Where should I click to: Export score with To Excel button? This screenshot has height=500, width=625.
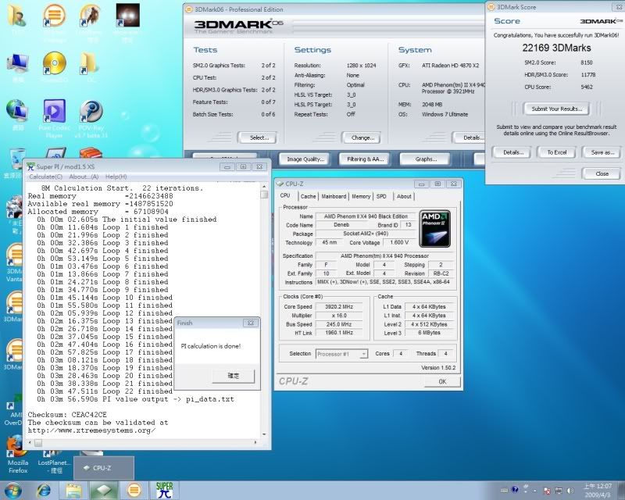(556, 152)
